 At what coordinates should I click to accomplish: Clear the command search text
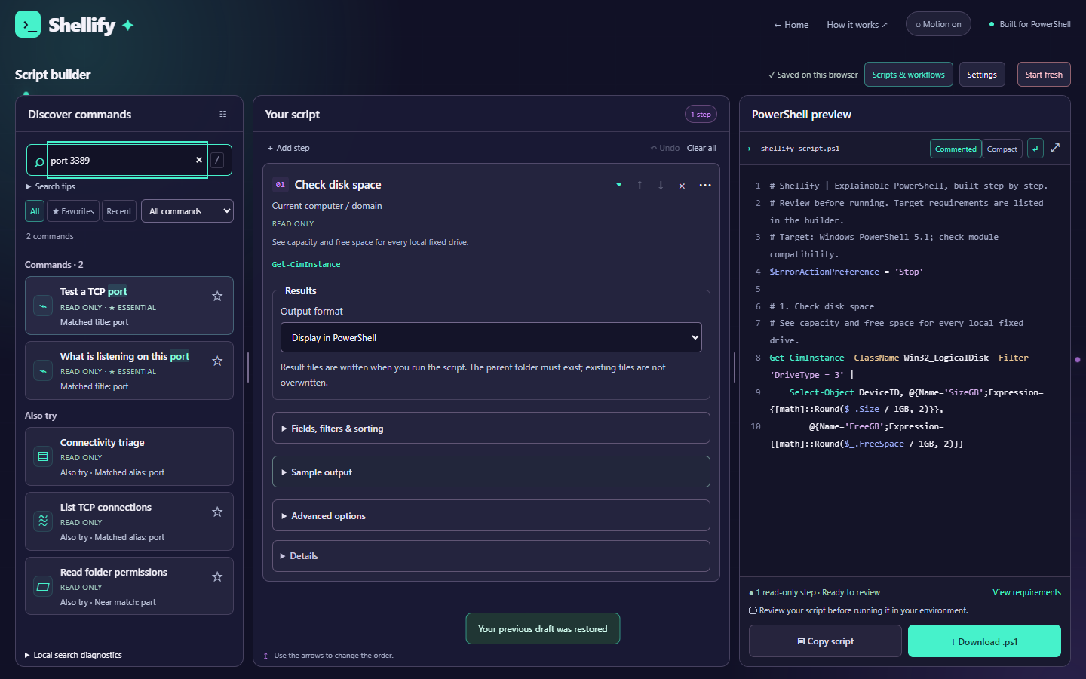tap(199, 160)
